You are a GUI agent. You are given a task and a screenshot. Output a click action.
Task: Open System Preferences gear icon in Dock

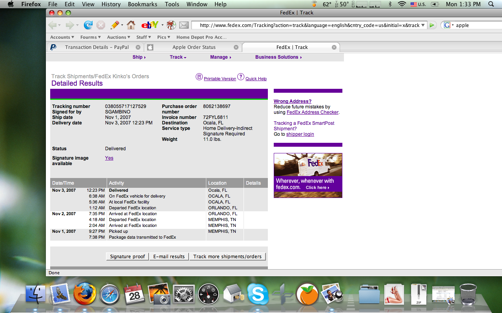(184, 294)
